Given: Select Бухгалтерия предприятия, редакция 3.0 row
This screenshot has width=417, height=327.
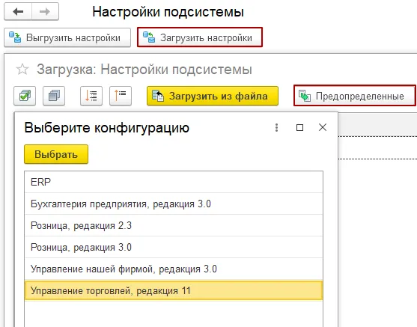Looking at the screenshot, I should 174,204.
